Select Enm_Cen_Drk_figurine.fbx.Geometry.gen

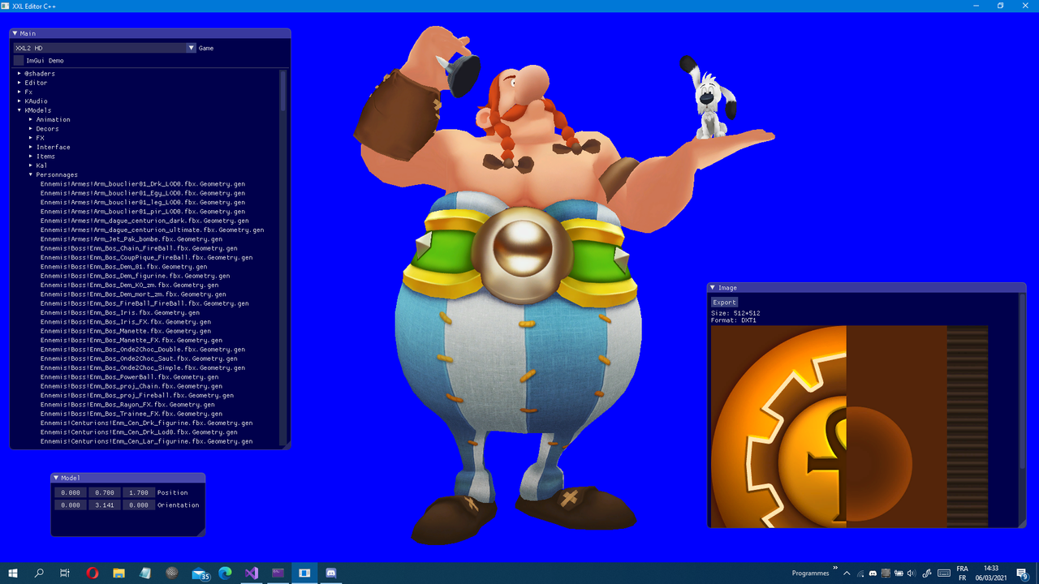click(x=147, y=423)
